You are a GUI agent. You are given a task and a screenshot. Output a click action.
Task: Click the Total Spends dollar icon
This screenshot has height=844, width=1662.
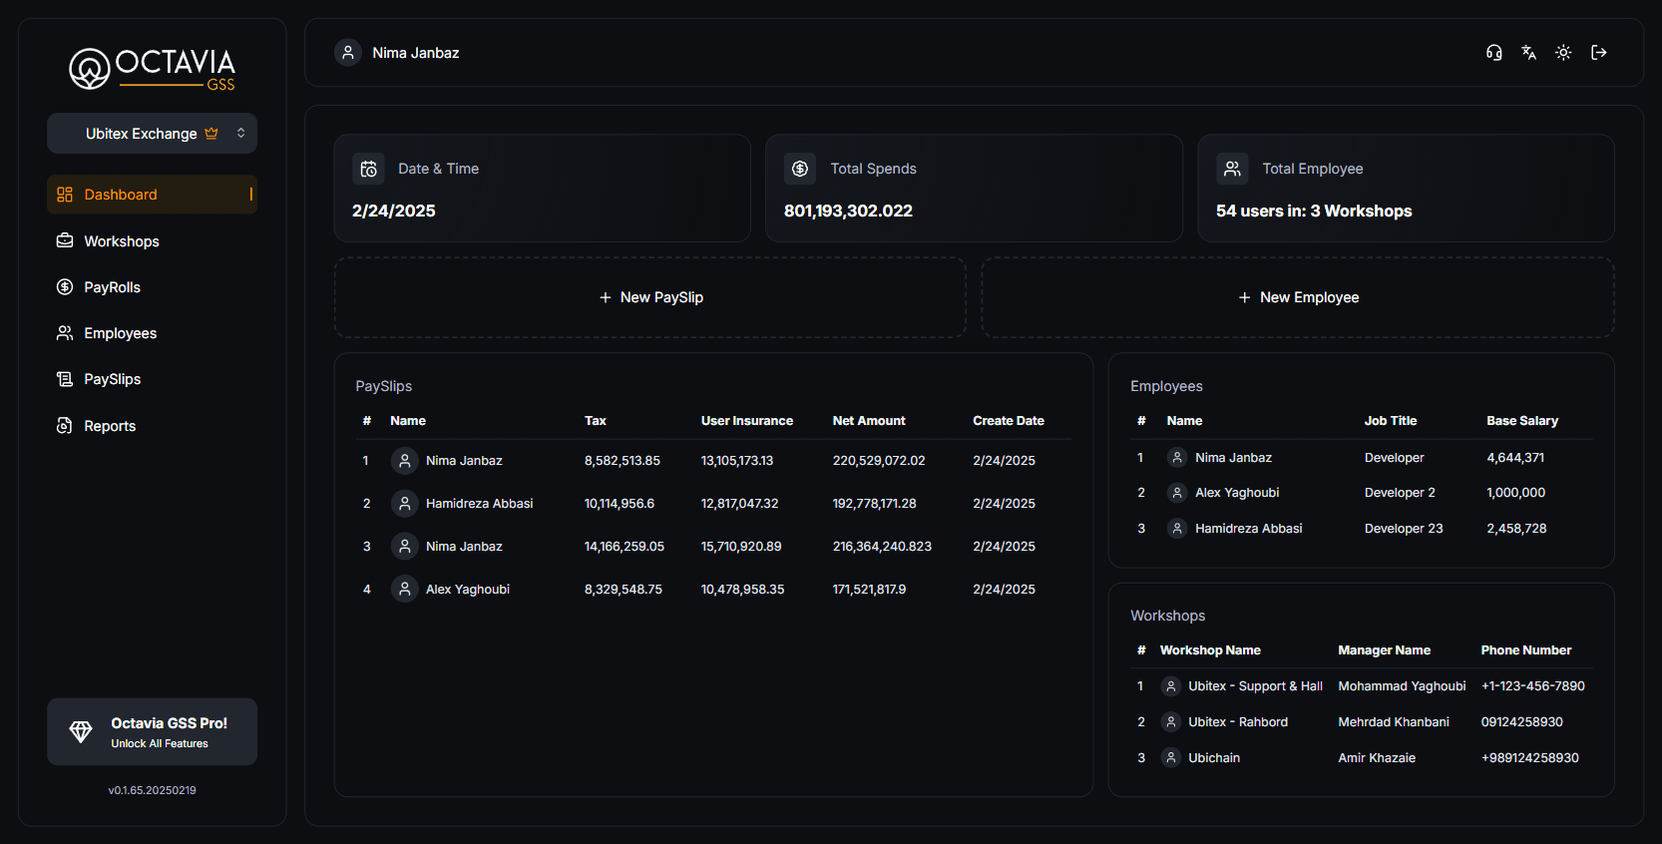click(800, 169)
